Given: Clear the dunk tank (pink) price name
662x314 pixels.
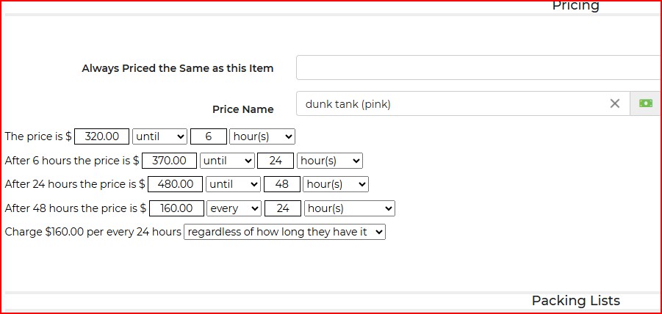Looking at the screenshot, I should (x=615, y=103).
